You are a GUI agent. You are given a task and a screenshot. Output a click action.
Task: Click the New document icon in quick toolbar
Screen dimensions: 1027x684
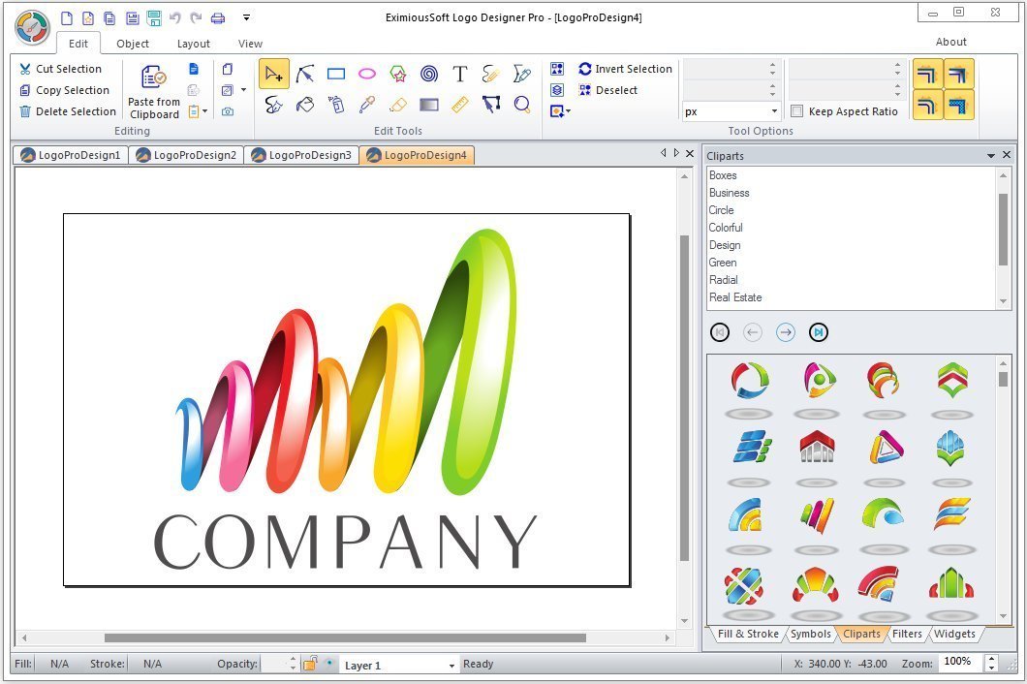pyautogui.click(x=67, y=18)
